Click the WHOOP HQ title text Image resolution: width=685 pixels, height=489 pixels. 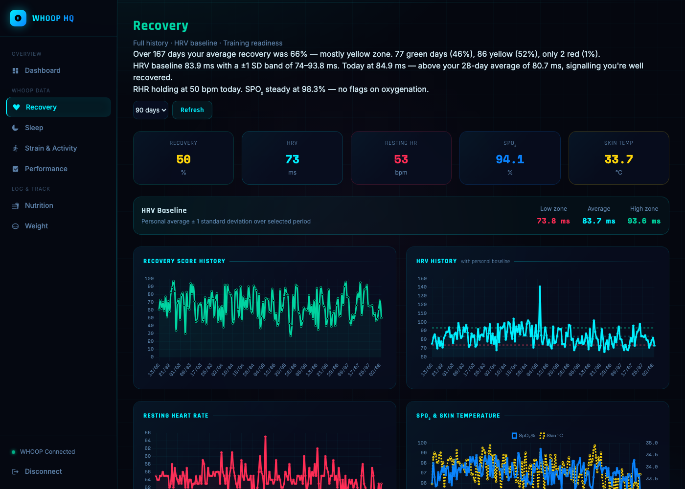[53, 18]
